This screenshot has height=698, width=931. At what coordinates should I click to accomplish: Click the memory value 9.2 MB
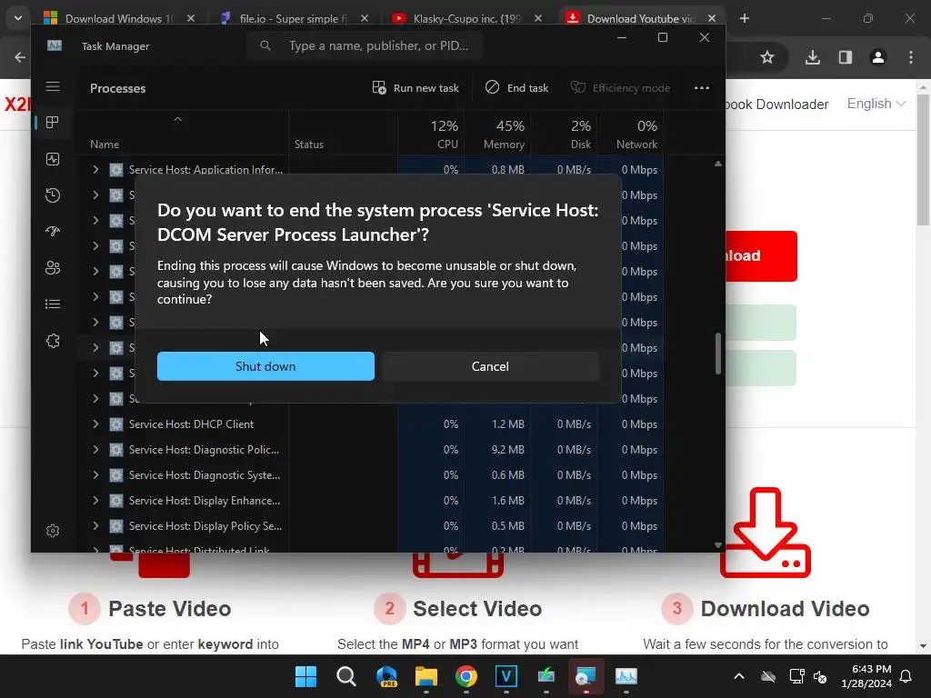click(x=507, y=449)
